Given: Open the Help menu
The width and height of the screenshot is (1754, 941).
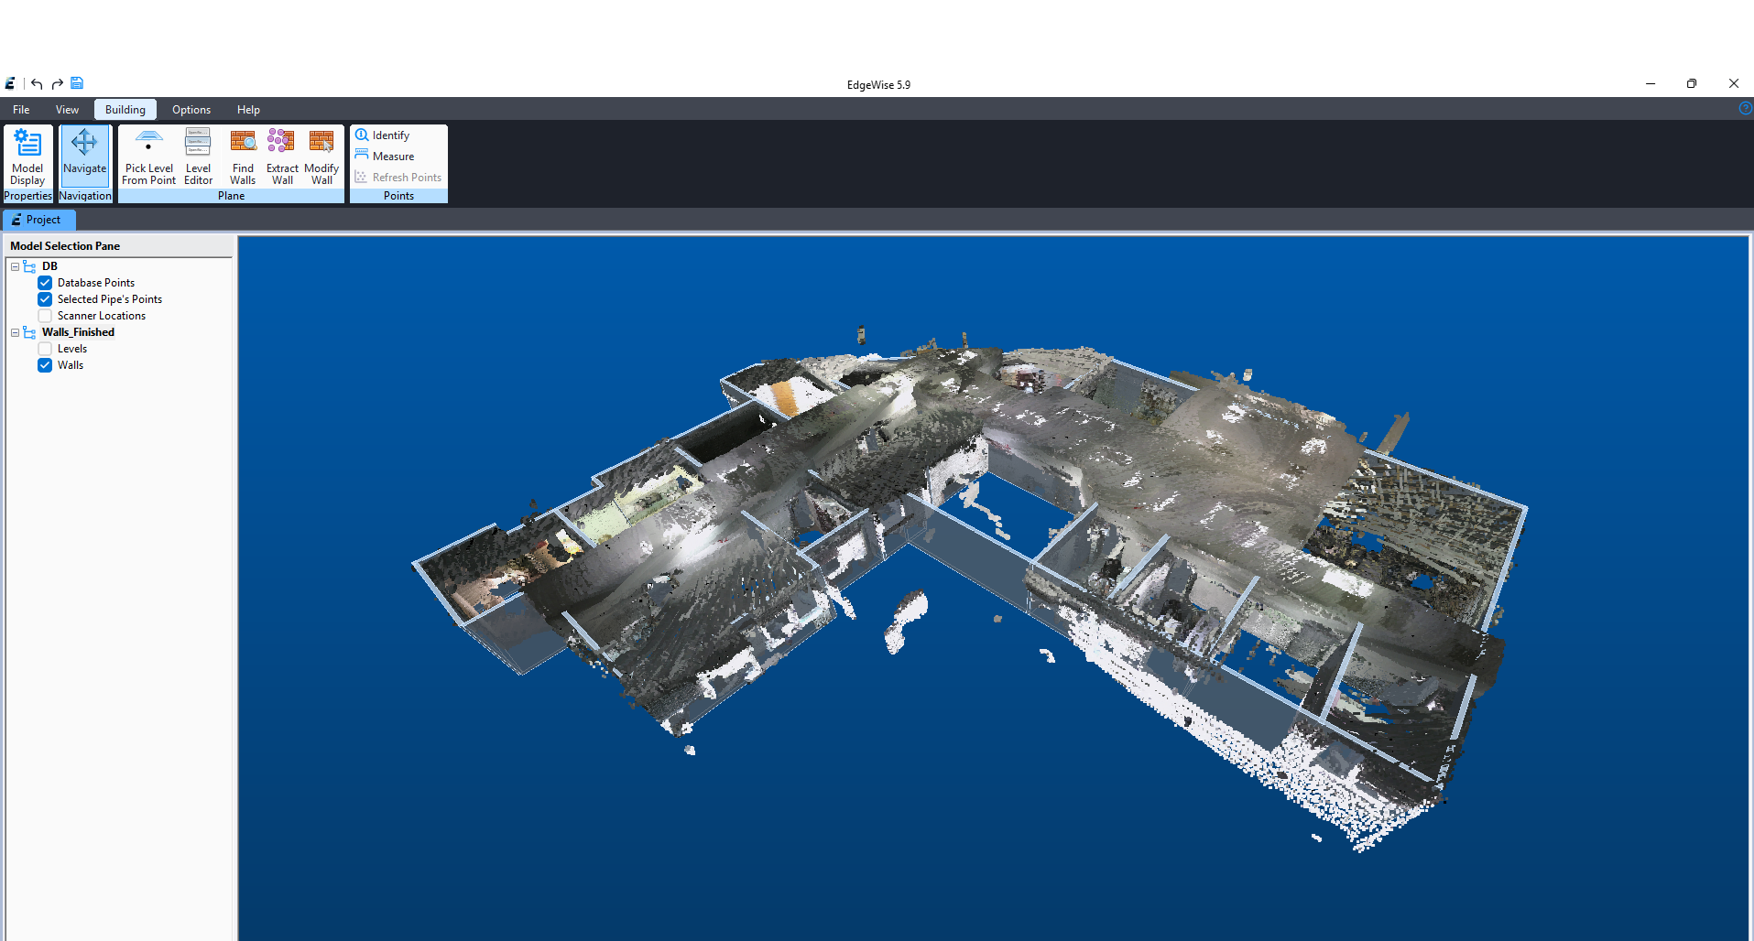Looking at the screenshot, I should coord(248,110).
